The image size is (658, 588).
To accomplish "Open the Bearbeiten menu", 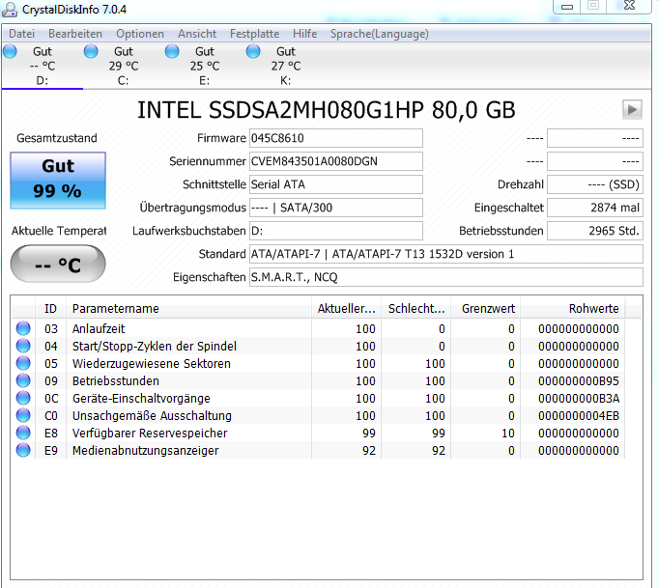I will 75,34.
